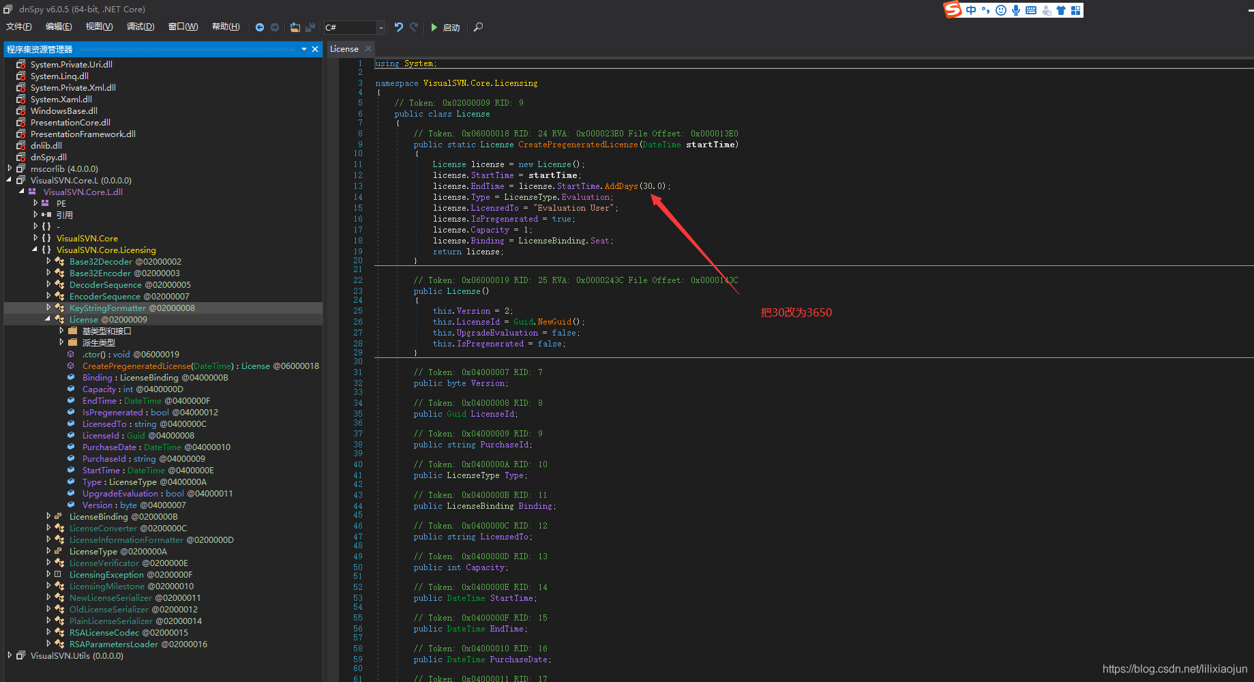Click the LicenseType.Evaluation reference in code

[558, 197]
